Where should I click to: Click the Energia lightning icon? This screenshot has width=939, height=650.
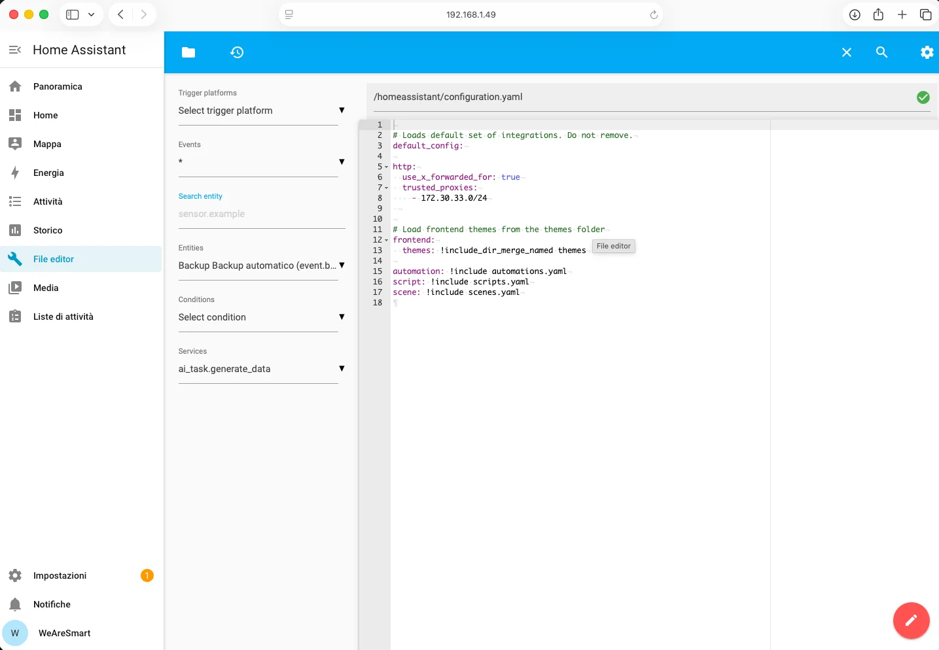(15, 173)
